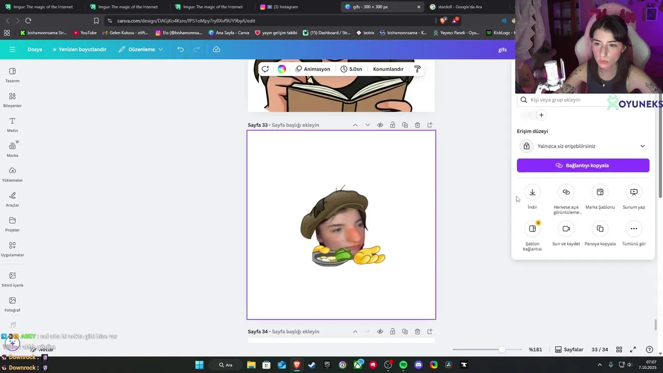
Task: Duplicate Sayfa 34
Action: pyautogui.click(x=405, y=332)
